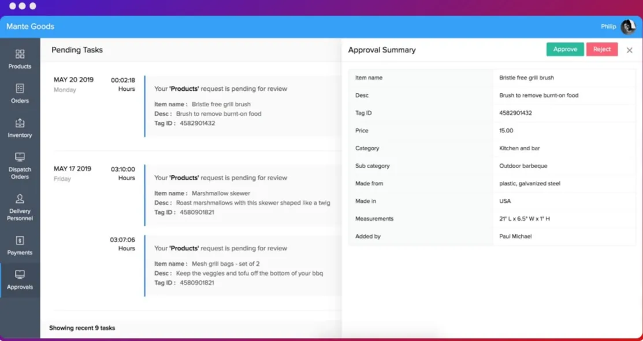Viewport: 643px width, 341px height.
Task: Close the Approval Summary panel
Action: 630,50
